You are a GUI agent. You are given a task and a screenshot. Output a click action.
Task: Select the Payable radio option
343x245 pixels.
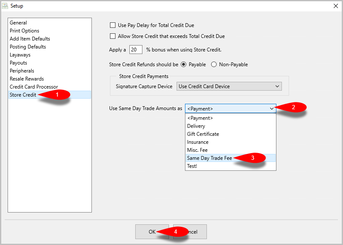click(x=184, y=65)
